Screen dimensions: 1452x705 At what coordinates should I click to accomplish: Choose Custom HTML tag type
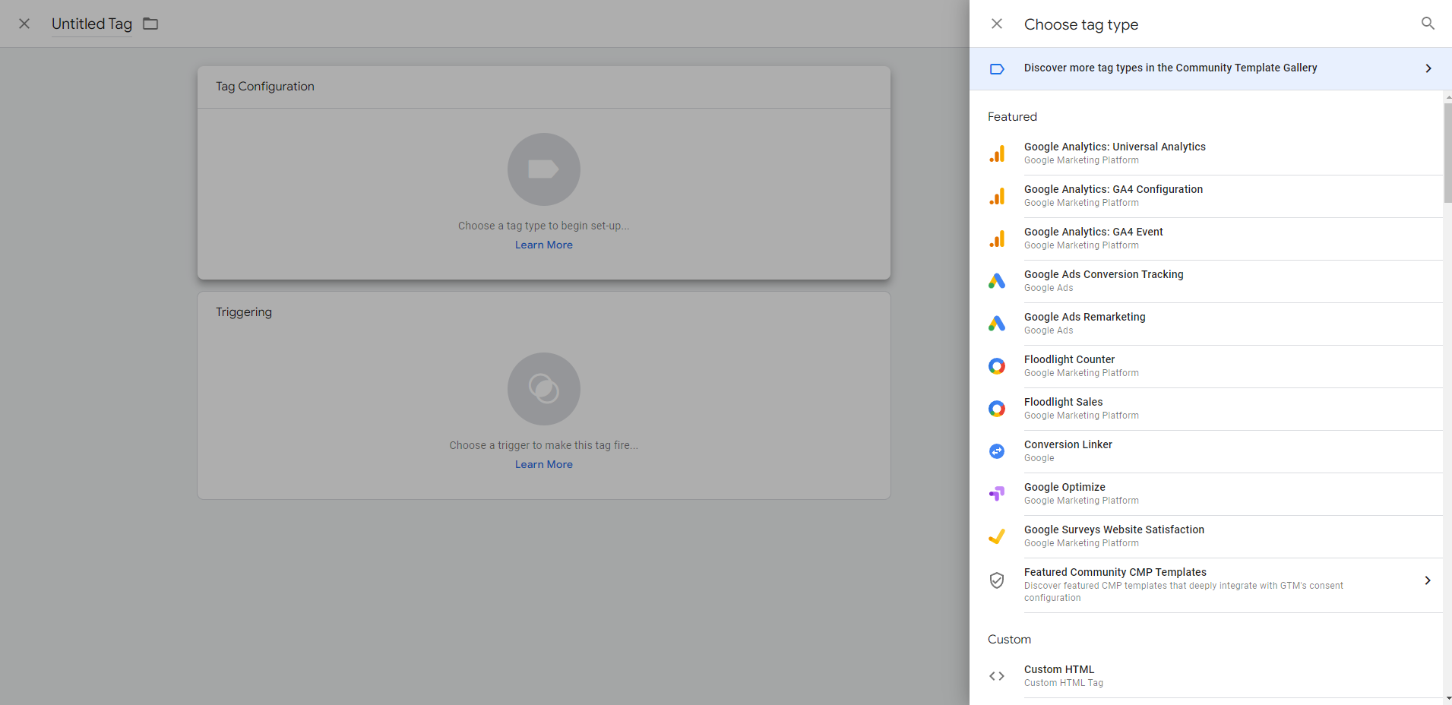coord(1207,676)
